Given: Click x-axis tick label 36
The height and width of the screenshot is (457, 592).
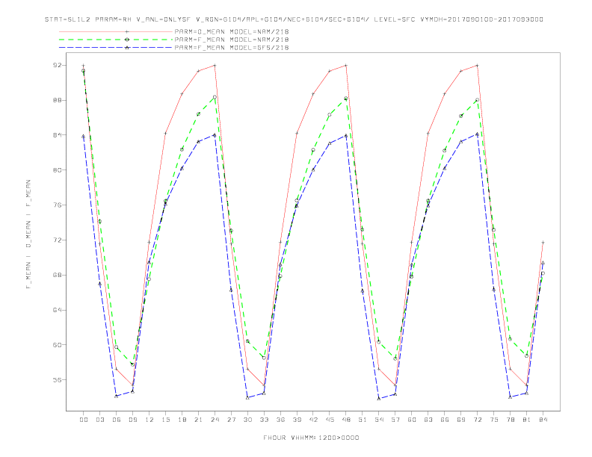Looking at the screenshot, I should [280, 420].
